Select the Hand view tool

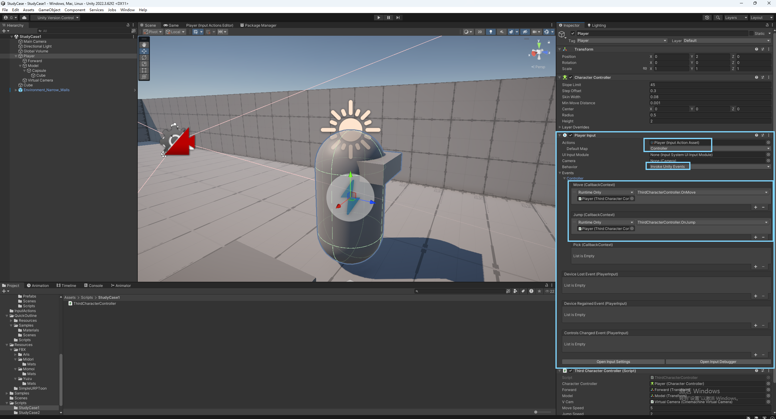[144, 45]
